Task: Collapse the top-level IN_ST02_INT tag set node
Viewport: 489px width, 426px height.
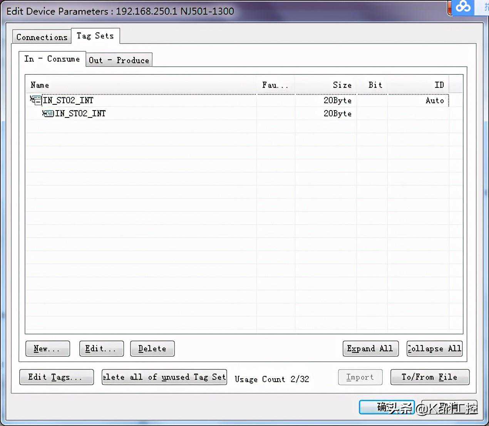Action: [x=37, y=101]
